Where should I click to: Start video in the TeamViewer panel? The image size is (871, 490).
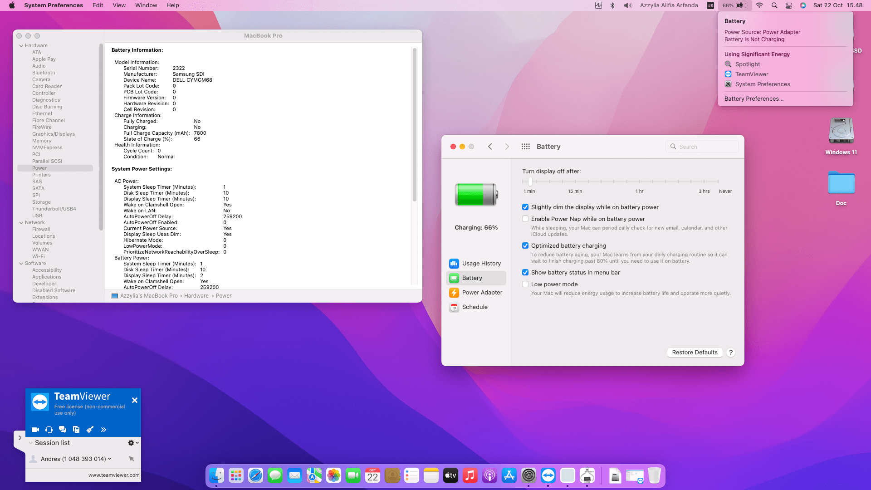pyautogui.click(x=35, y=430)
